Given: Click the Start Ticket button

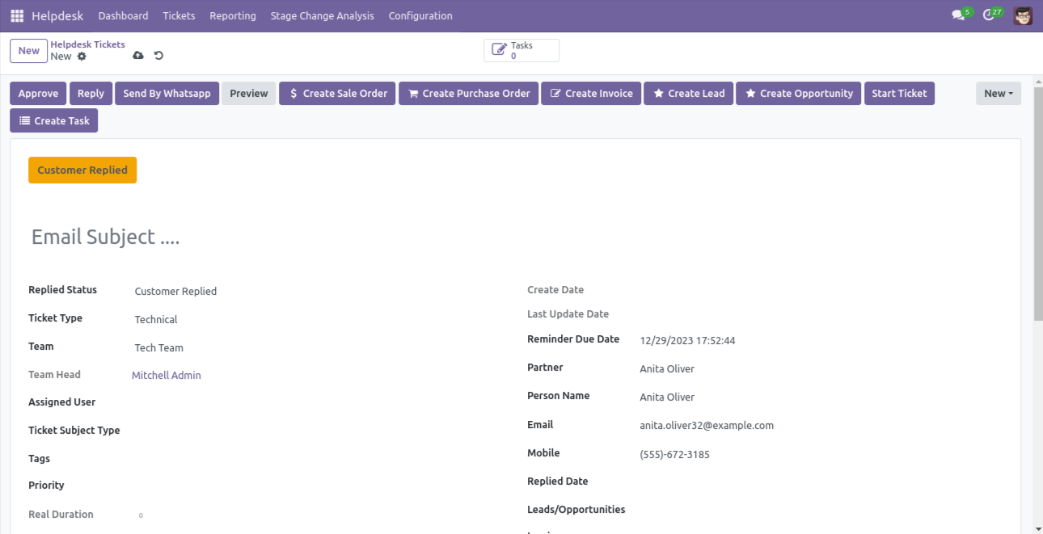Looking at the screenshot, I should (899, 94).
